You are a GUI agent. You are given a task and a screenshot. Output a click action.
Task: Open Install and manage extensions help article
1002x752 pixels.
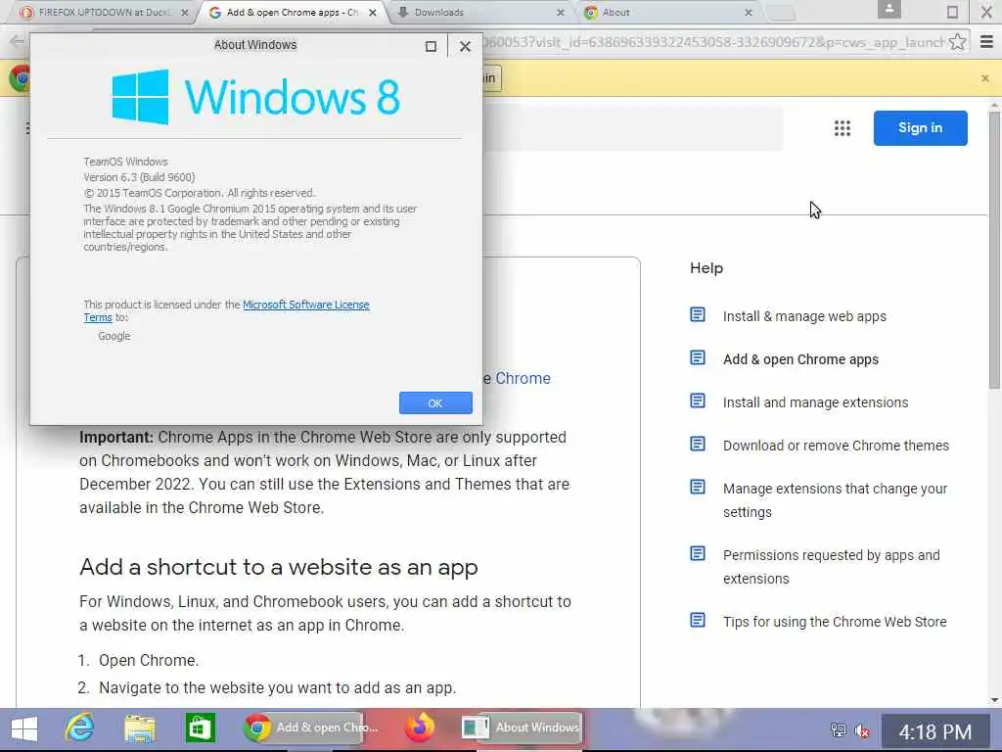coord(815,402)
